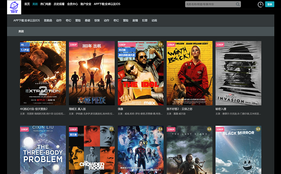Open the 美剧 item in the top navigation
Image resolution: width=281 pixels, height=174 pixels.
pyautogui.click(x=35, y=4)
